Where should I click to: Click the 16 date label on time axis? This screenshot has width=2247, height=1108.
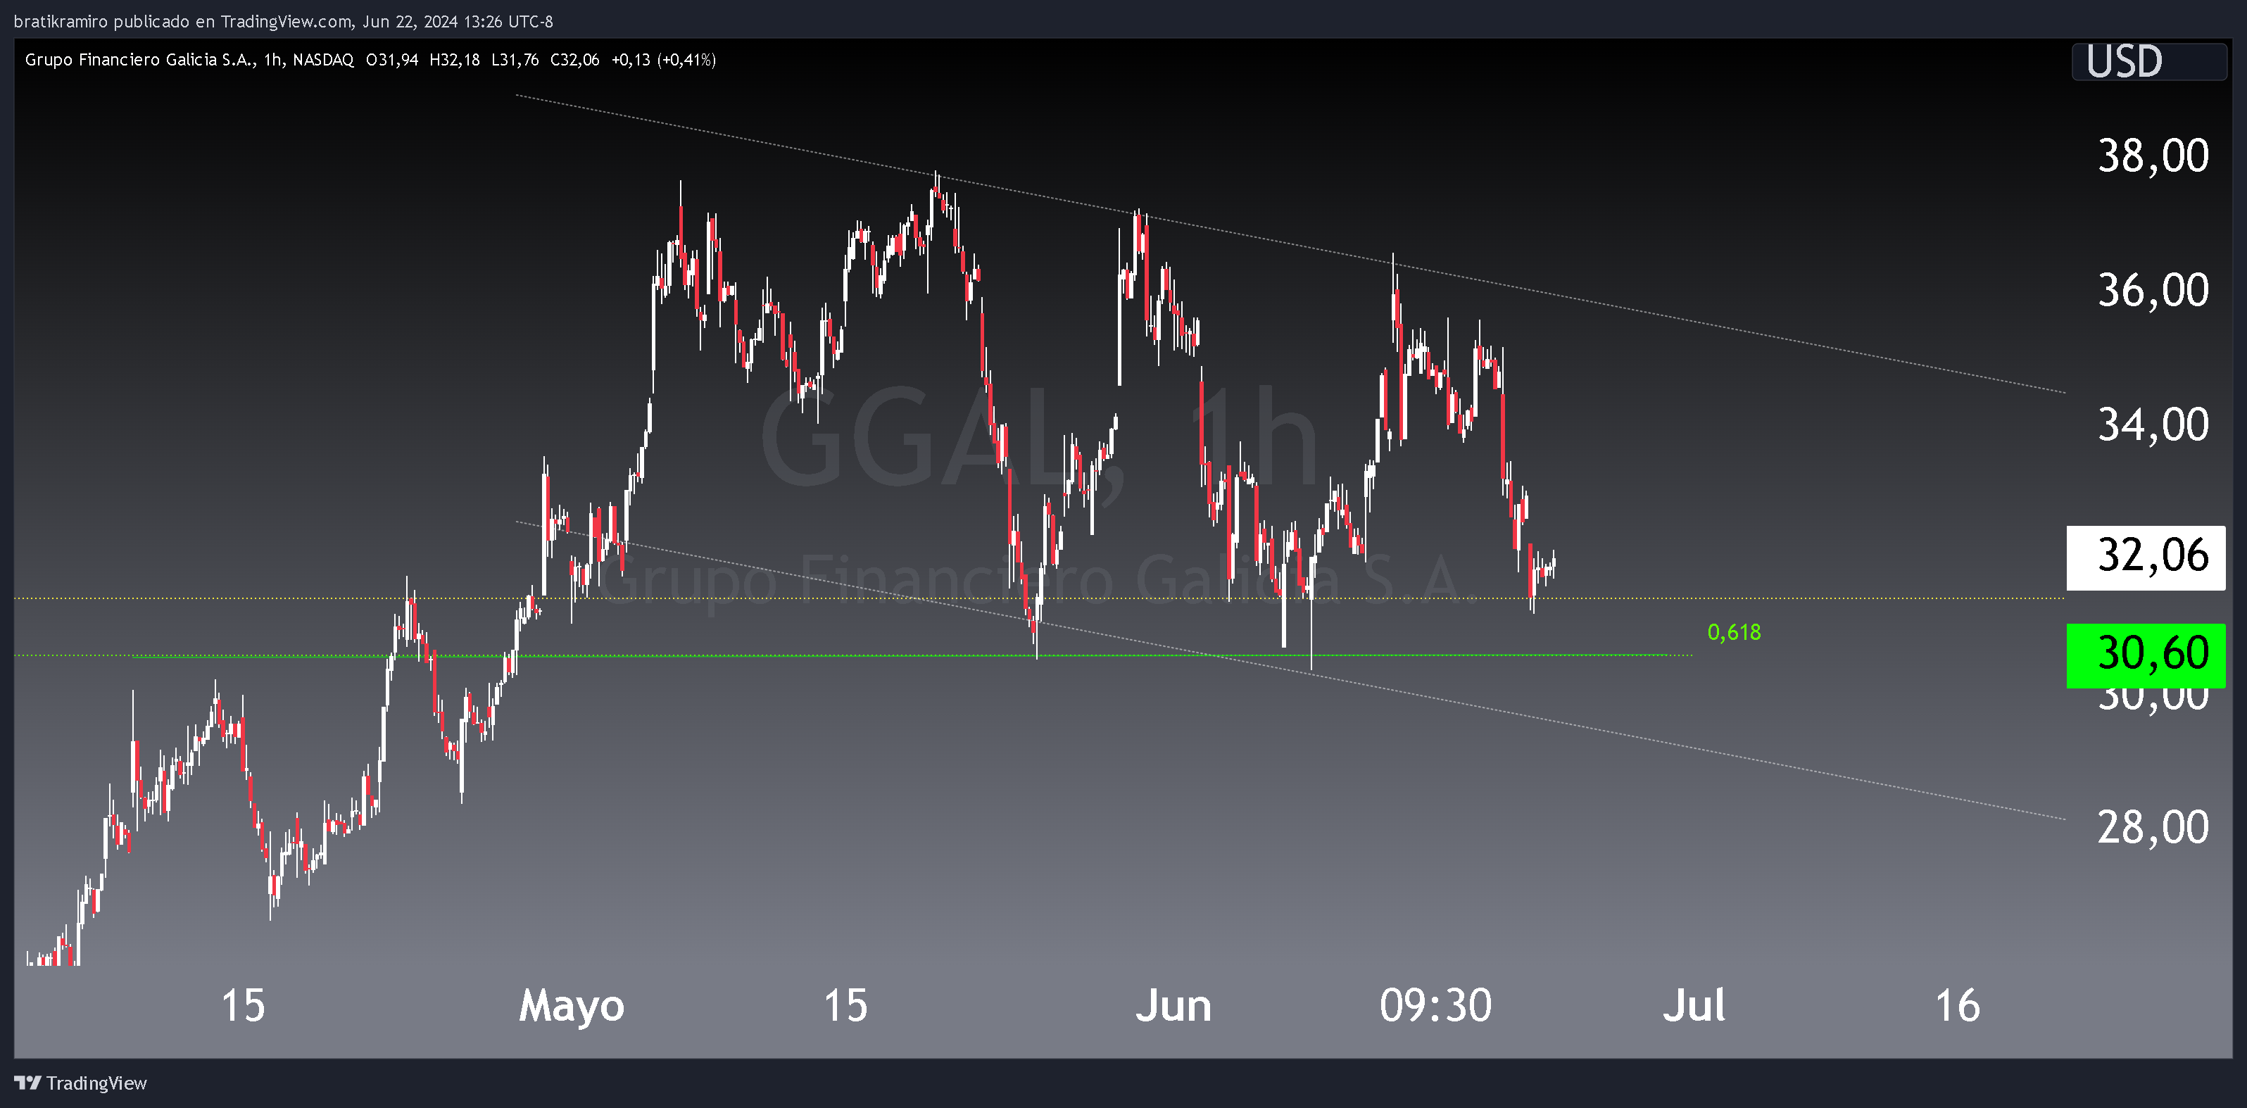coord(1958,1006)
